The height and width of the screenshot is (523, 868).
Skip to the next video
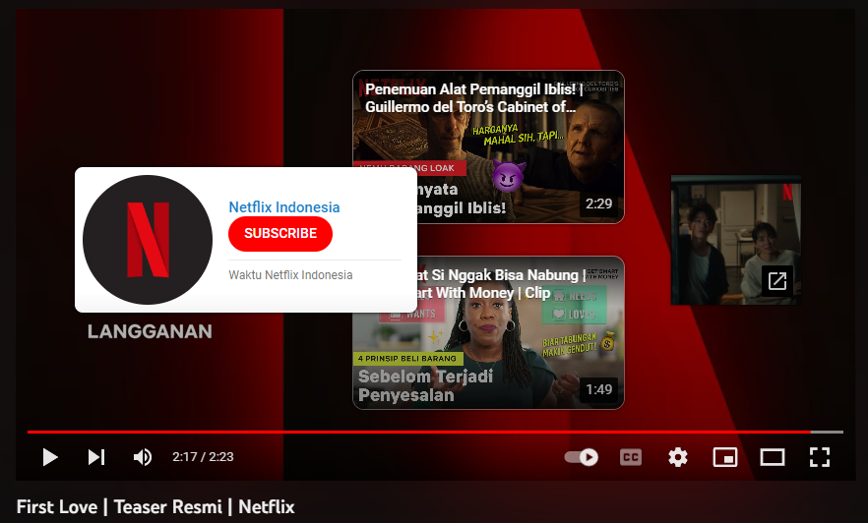tap(96, 457)
